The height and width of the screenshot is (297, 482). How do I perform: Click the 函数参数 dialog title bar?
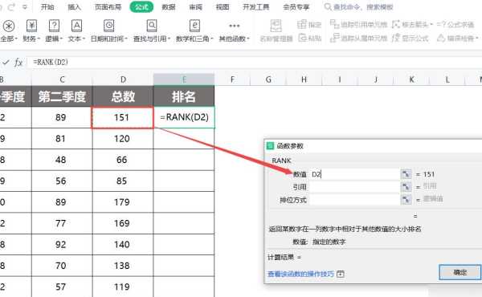pyautogui.click(x=373, y=146)
